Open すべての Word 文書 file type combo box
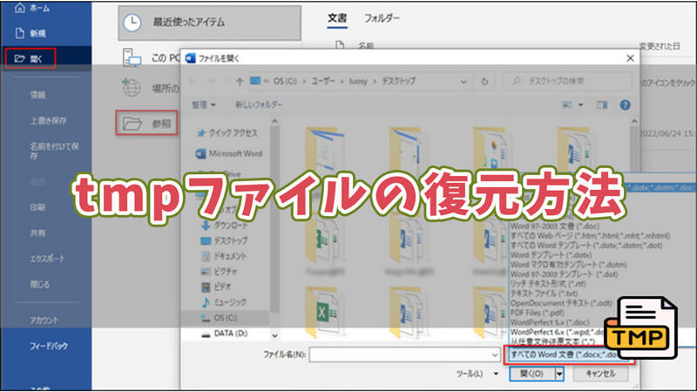 pos(570,355)
